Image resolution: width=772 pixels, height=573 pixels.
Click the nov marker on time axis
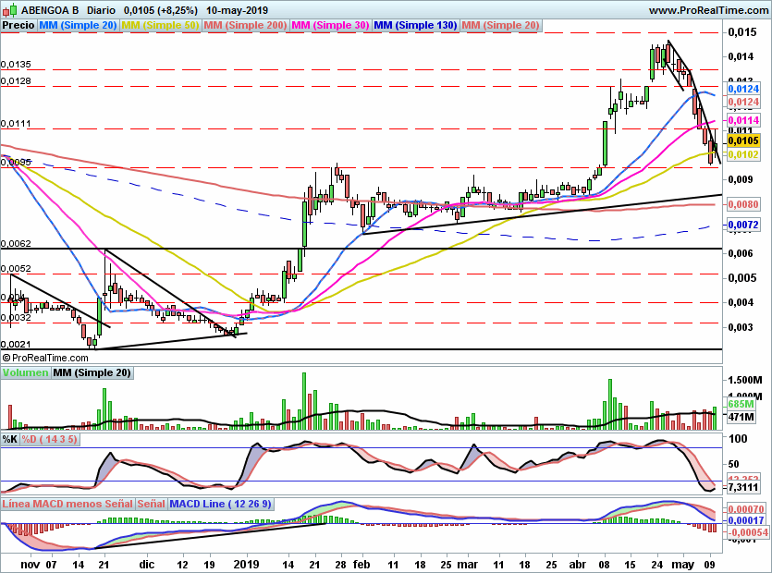pyautogui.click(x=30, y=564)
